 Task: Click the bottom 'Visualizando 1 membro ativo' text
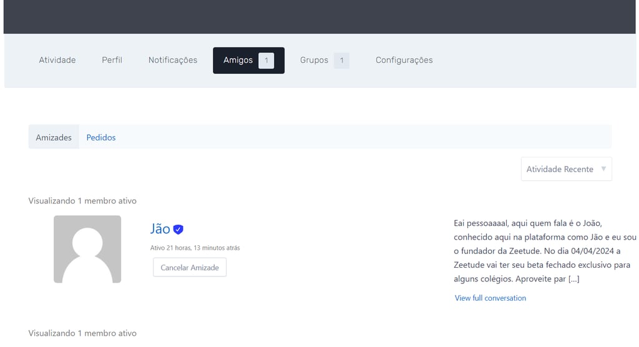[x=82, y=333]
